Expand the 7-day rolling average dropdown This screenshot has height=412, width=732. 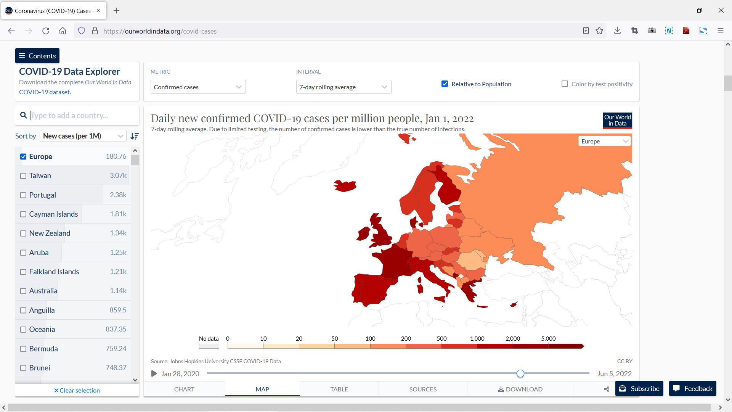tap(344, 87)
